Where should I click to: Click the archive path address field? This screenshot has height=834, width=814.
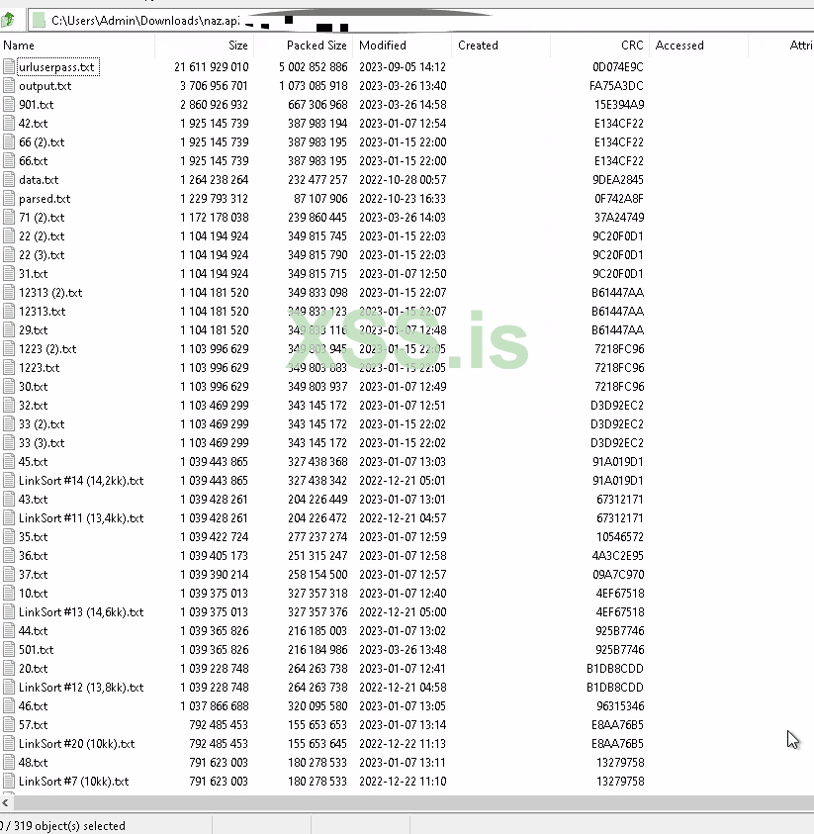[420, 20]
